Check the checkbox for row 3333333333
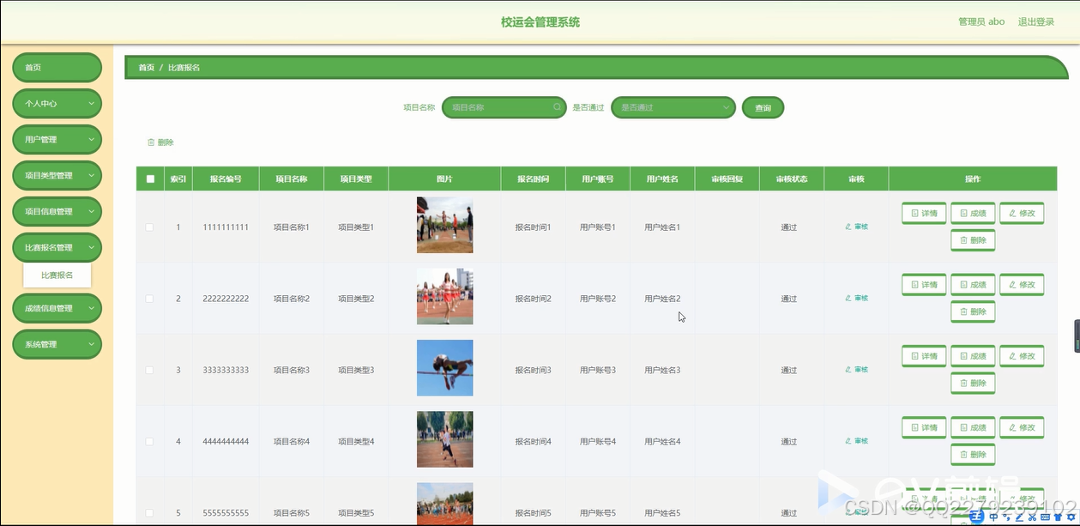Screen dimensions: 1080x526 (150, 370)
